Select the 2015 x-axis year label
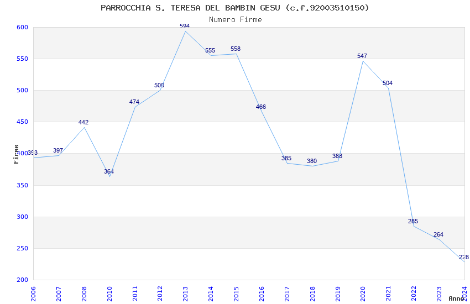The height and width of the screenshot is (304, 470). 236,293
